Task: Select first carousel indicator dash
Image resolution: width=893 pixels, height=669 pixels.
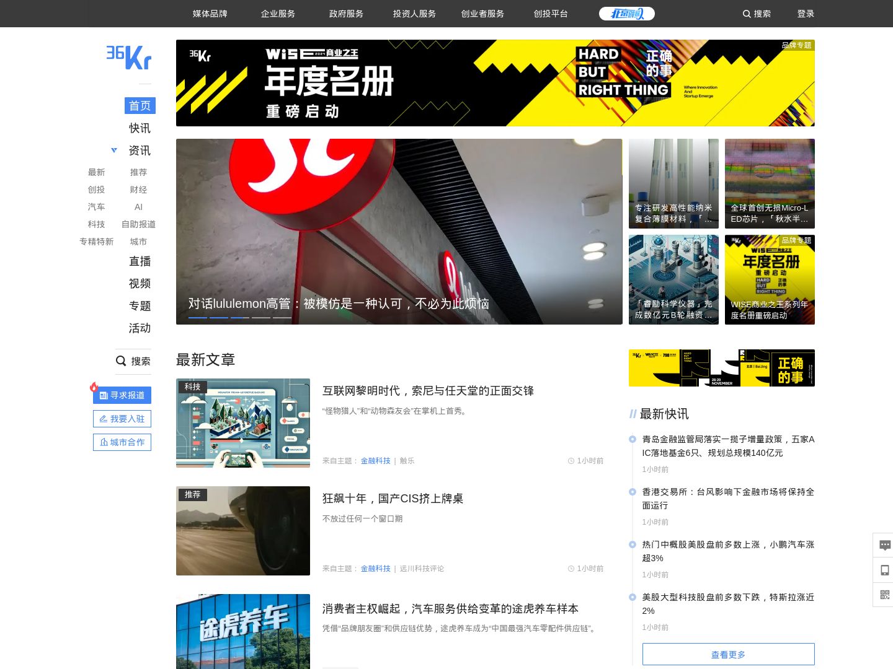Action: [x=198, y=318]
